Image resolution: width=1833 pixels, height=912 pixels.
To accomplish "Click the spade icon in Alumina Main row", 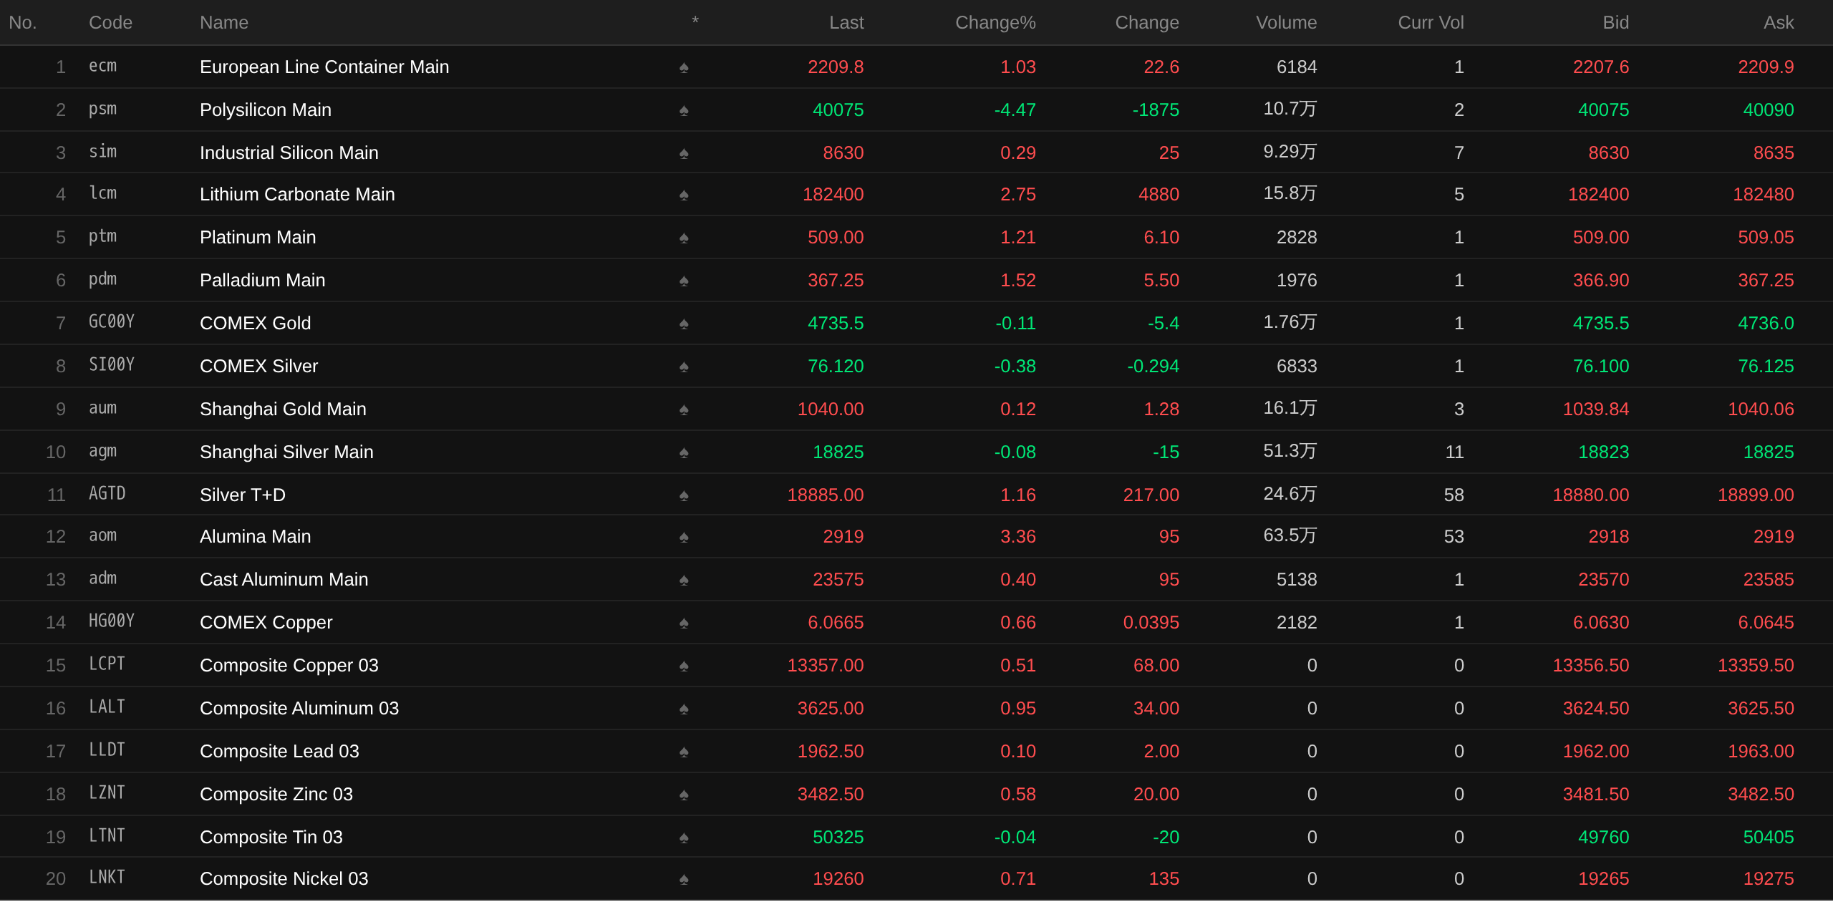I will coord(684,537).
